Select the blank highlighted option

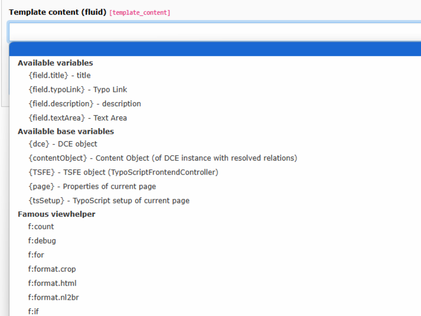[x=215, y=49]
